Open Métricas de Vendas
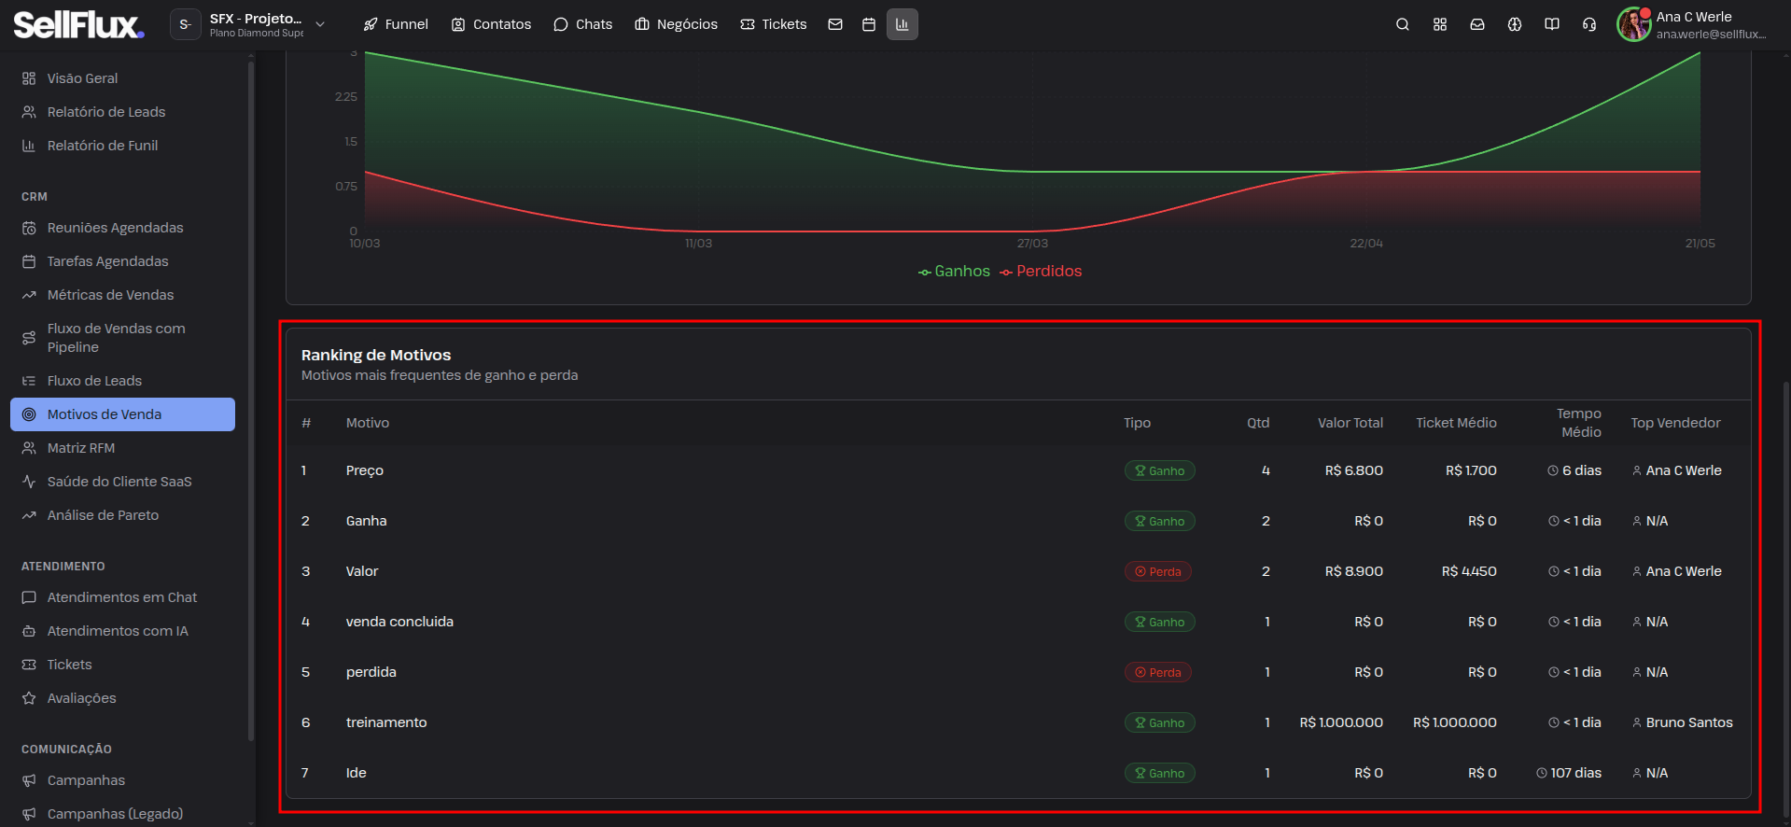 coord(122,295)
